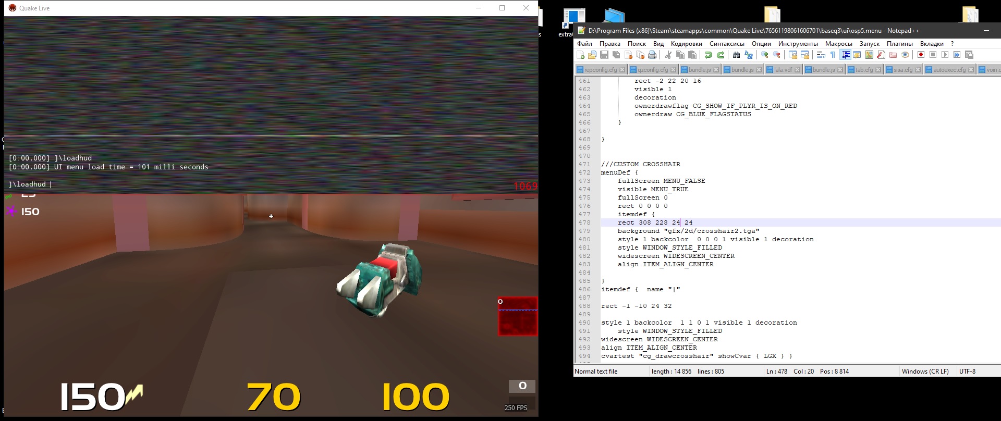
Task: Open Find with the binoculars icon
Action: [x=737, y=55]
